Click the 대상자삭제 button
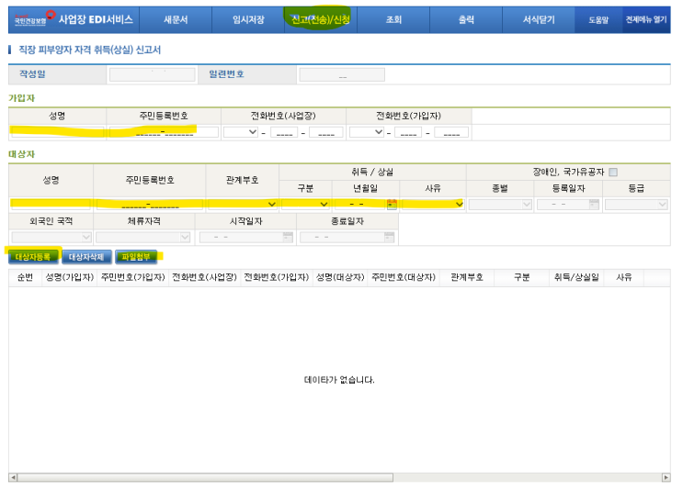Image resolution: width=683 pixels, height=491 pixels. pos(86,257)
